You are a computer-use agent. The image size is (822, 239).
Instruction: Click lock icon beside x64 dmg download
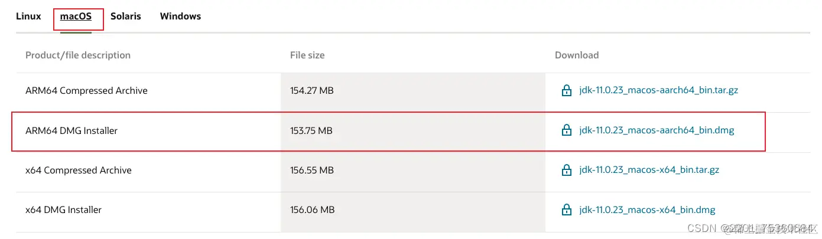(566, 209)
